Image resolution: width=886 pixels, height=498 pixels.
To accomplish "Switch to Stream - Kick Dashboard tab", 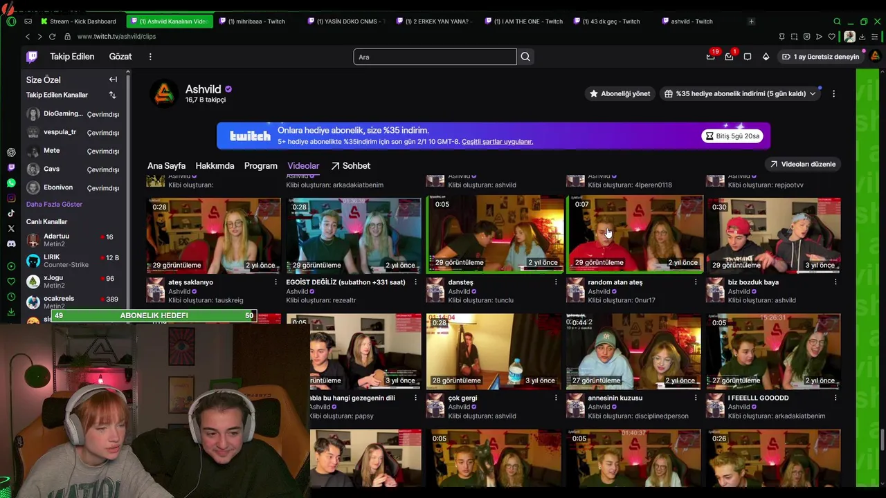I will point(78,21).
